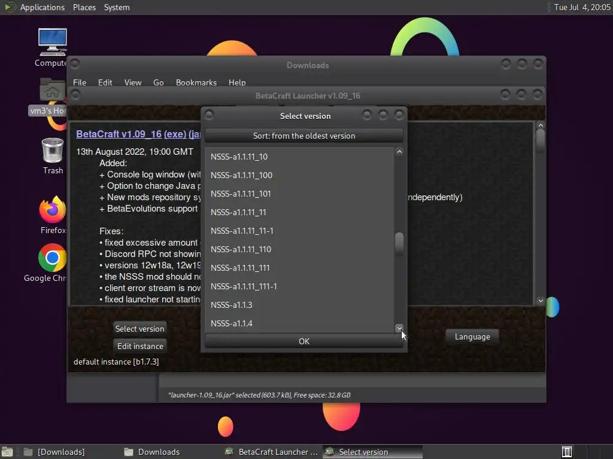Click changelog panel scroll down arrow
The width and height of the screenshot is (613, 459).
click(x=541, y=301)
